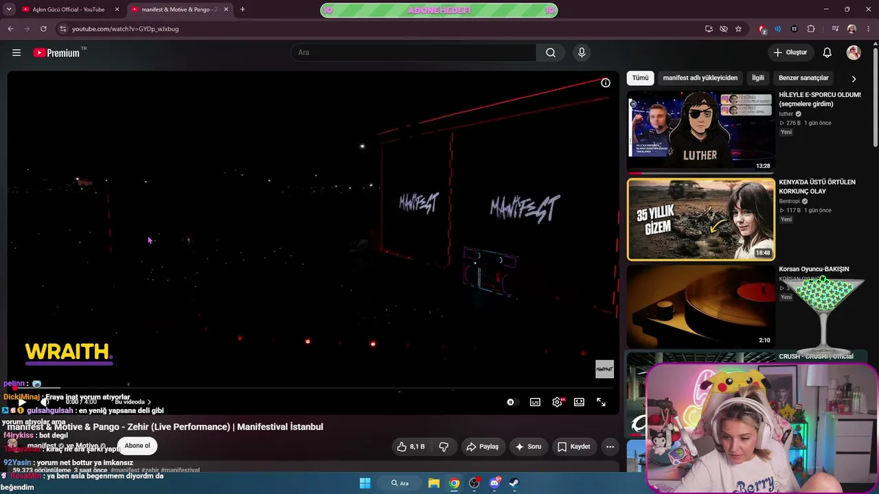The height and width of the screenshot is (494, 879).
Task: Select the İlgili filter chip
Action: [x=757, y=78]
